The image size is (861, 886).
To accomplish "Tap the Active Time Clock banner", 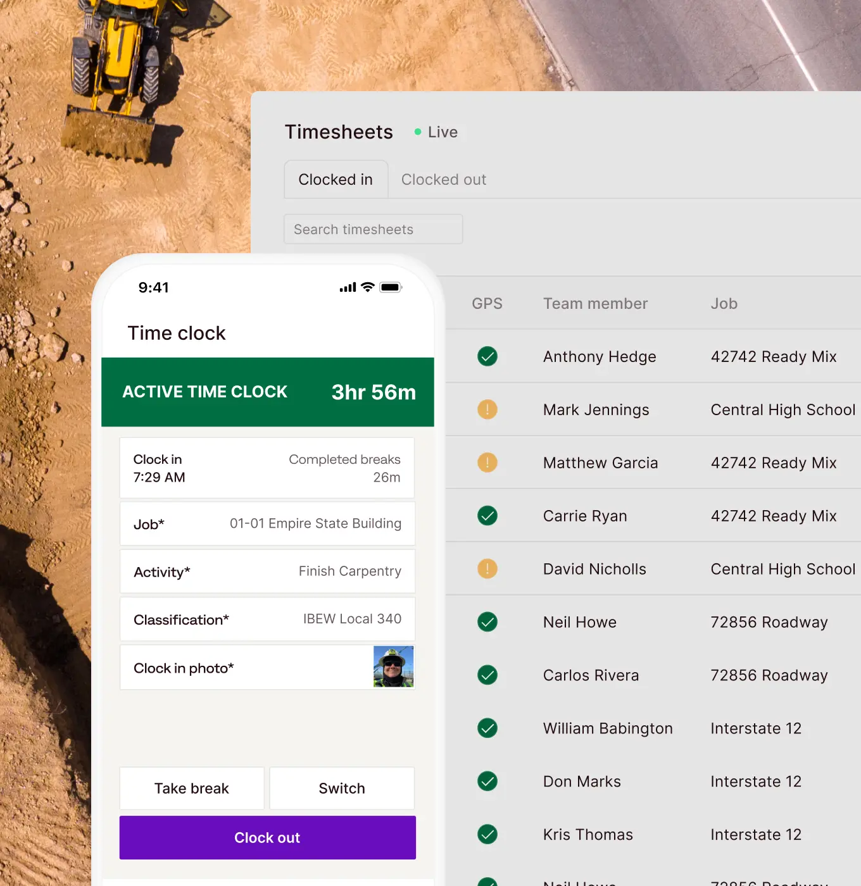I will click(268, 392).
